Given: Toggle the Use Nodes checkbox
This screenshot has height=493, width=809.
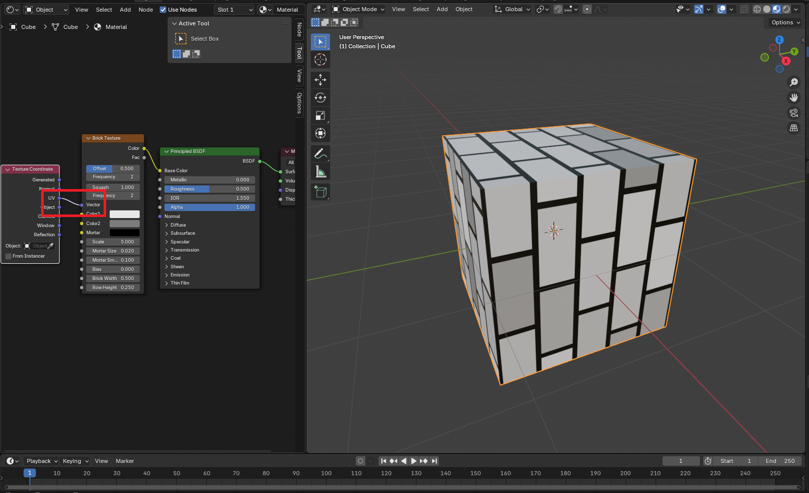Looking at the screenshot, I should tap(163, 10).
